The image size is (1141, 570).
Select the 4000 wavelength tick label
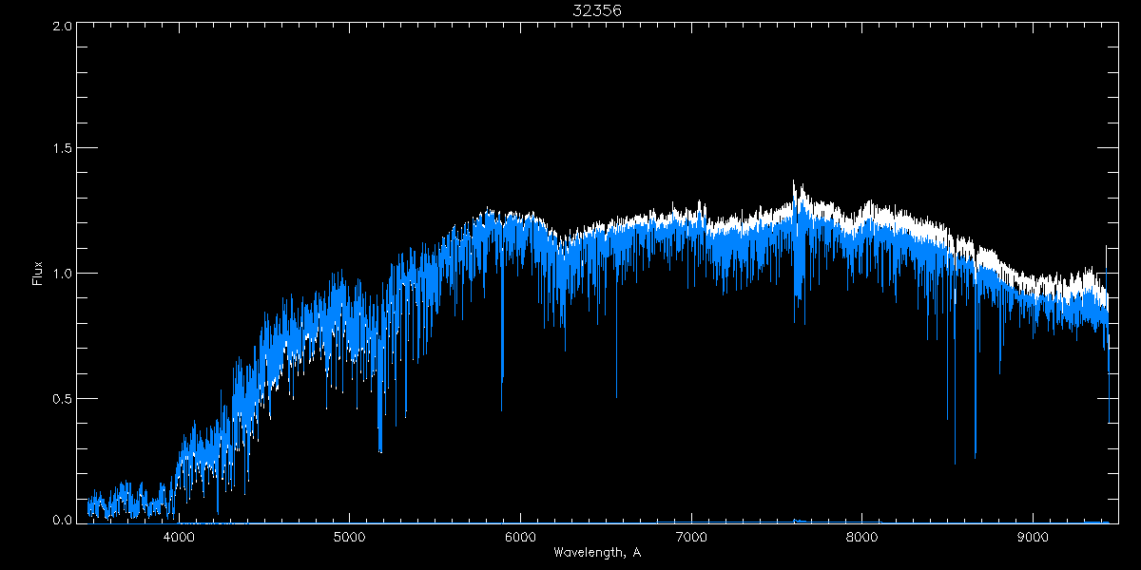[x=178, y=537]
